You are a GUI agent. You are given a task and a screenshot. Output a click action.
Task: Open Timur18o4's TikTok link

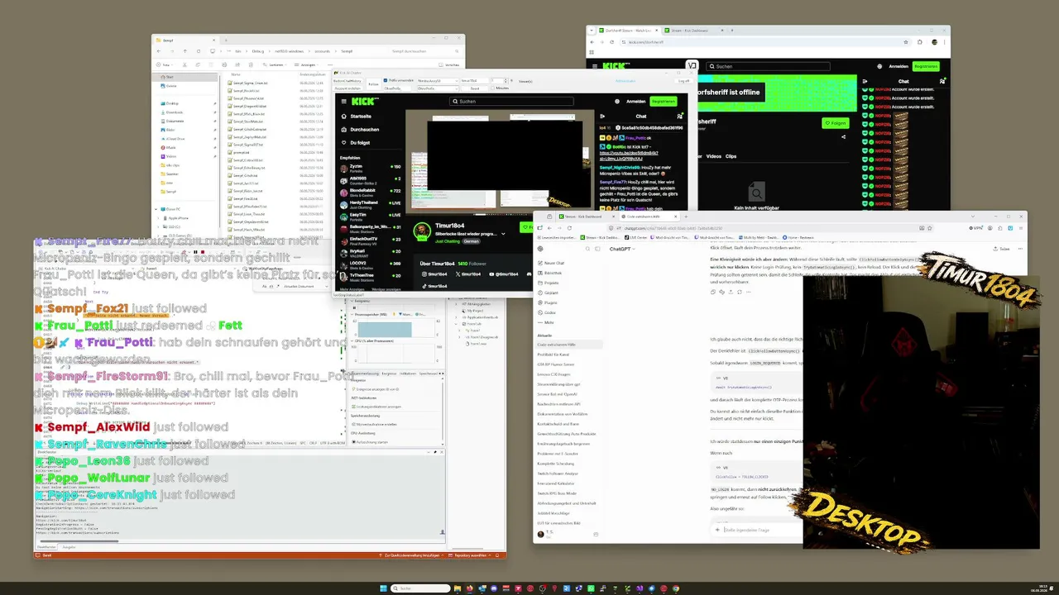pos(433,286)
